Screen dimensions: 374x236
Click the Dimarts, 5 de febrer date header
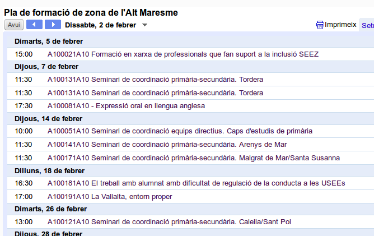click(x=49, y=41)
